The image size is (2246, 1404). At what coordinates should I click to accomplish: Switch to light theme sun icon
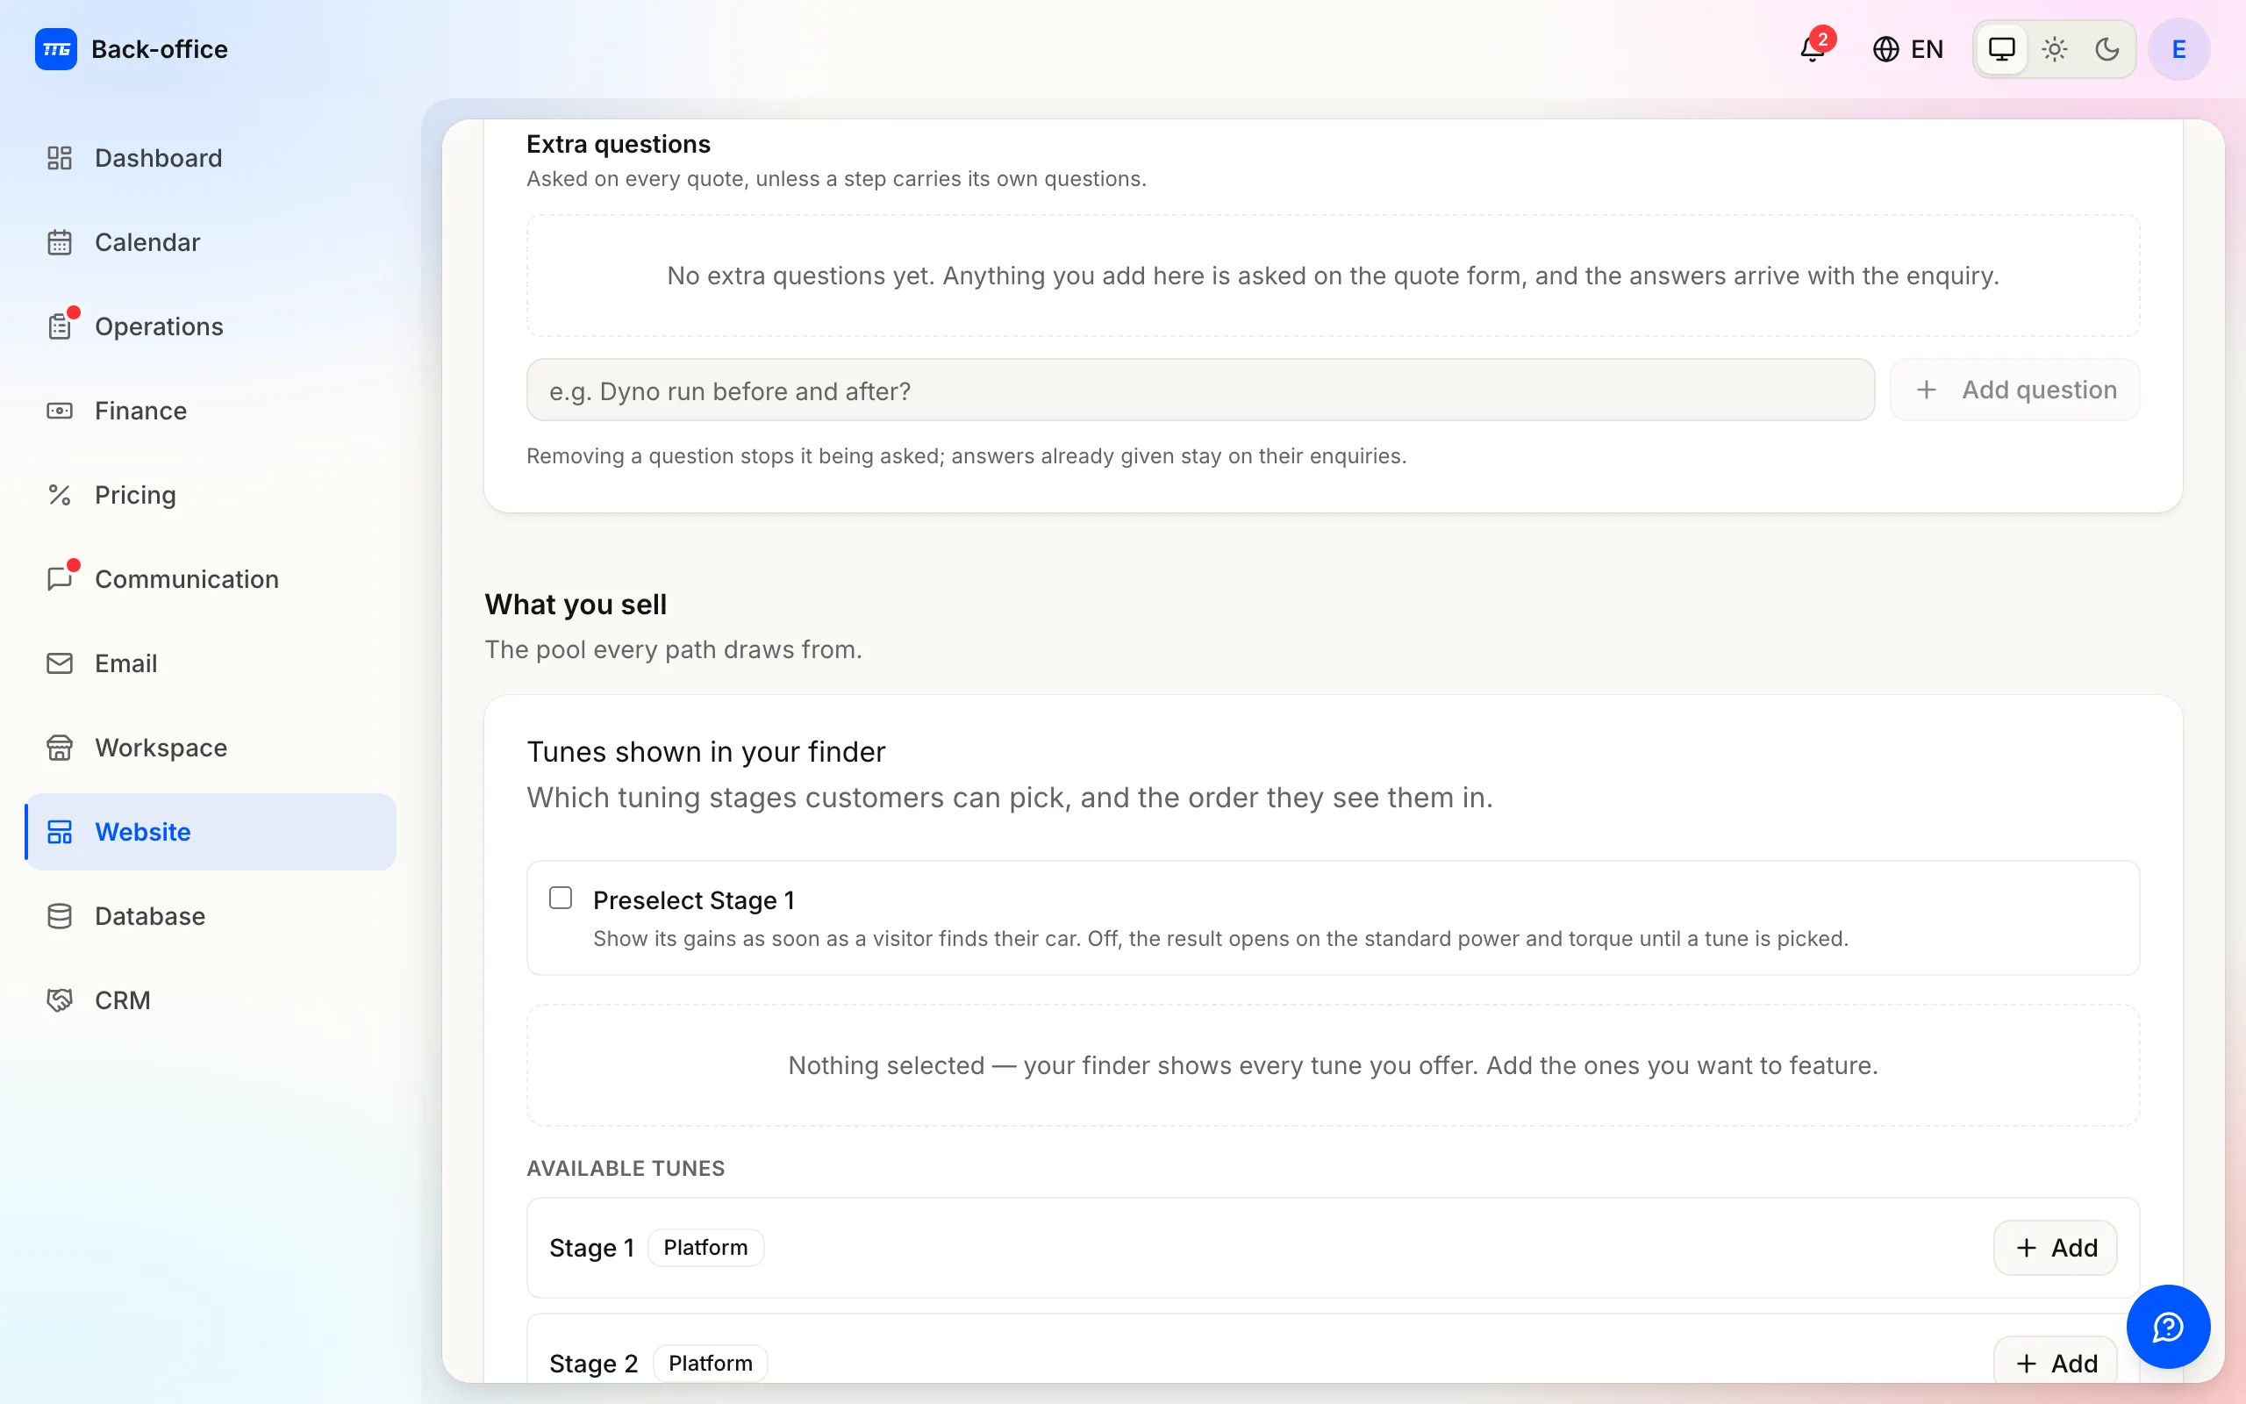click(2055, 49)
